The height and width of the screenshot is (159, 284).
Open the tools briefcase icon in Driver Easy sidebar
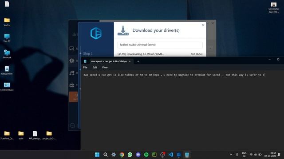click(x=72, y=85)
